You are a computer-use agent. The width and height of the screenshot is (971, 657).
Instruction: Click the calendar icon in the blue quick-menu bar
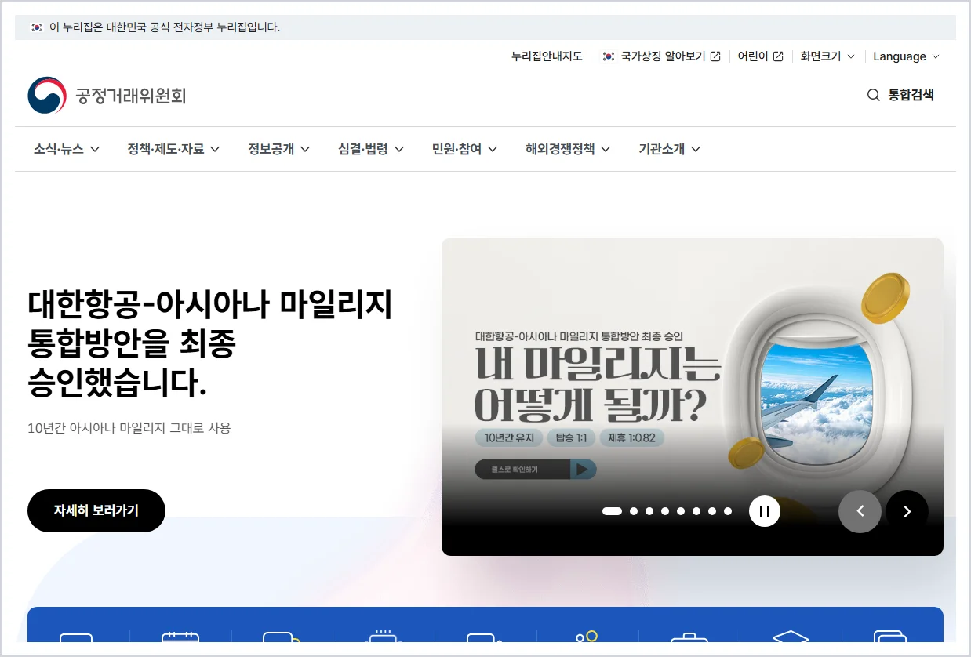point(180,637)
